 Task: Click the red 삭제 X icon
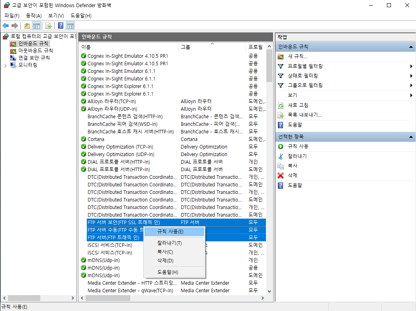tap(281, 175)
